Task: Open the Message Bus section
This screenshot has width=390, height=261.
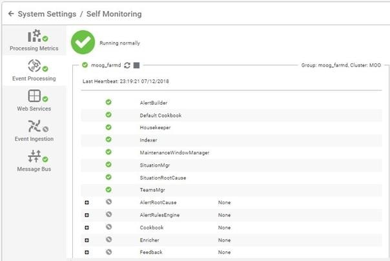Action: [x=34, y=161]
